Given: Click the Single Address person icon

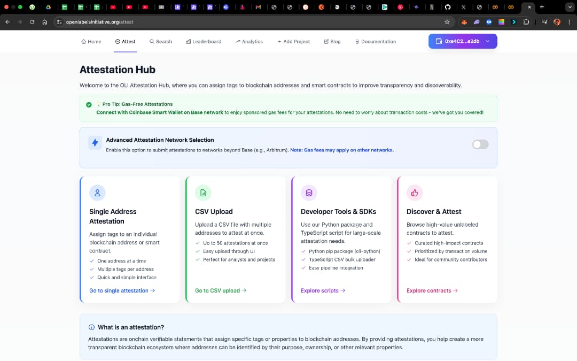Looking at the screenshot, I should click(97, 193).
